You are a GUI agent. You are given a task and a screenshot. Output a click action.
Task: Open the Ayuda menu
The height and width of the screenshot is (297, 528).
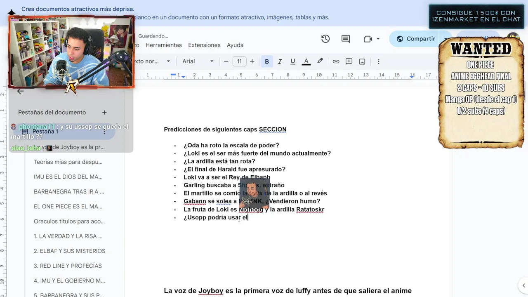(235, 45)
